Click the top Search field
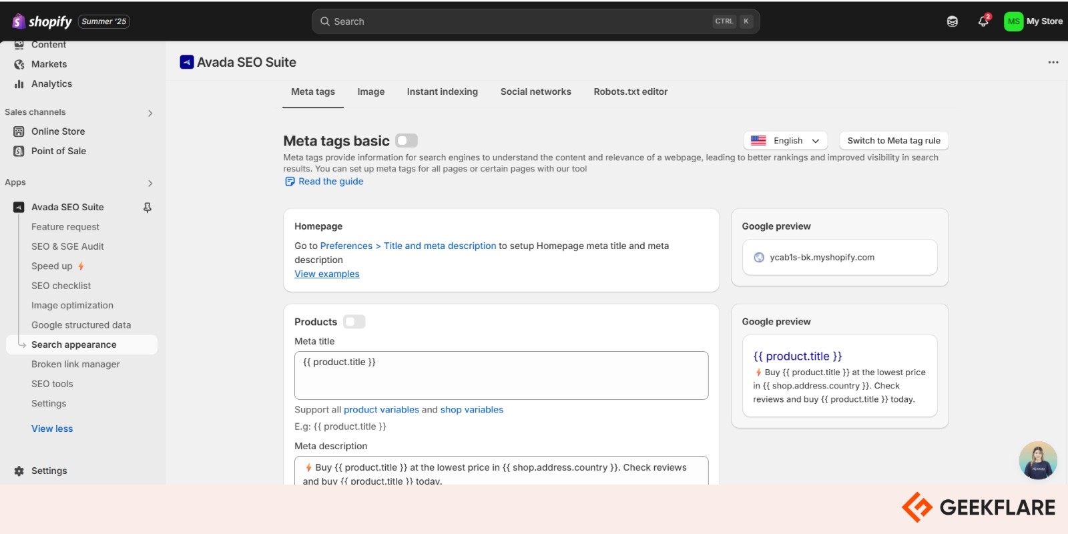The height and width of the screenshot is (534, 1068). [x=535, y=21]
